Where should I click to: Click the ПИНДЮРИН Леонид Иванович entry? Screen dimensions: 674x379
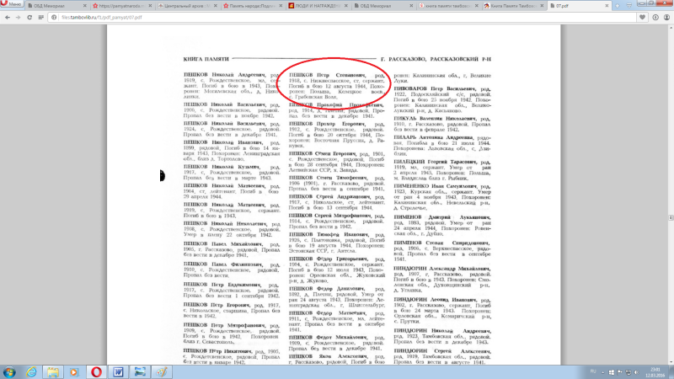442,310
